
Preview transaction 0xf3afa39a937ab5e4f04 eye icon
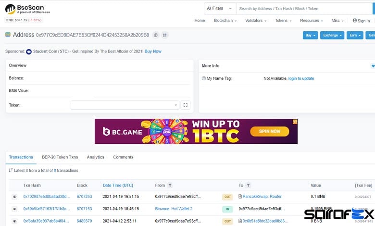point(14,221)
